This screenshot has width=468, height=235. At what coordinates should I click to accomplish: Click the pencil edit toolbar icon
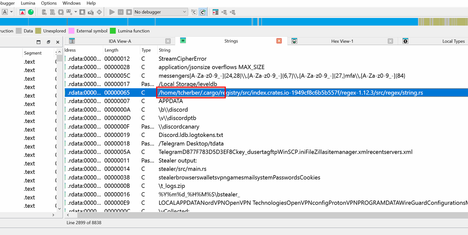(x=90, y=12)
